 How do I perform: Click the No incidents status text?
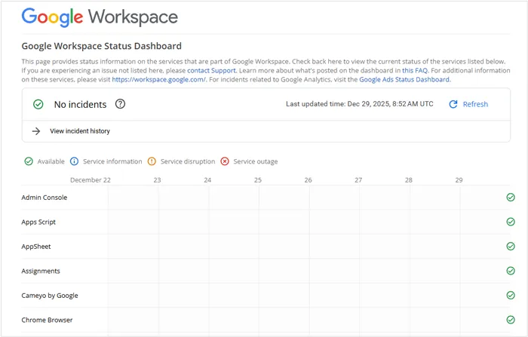[80, 105]
